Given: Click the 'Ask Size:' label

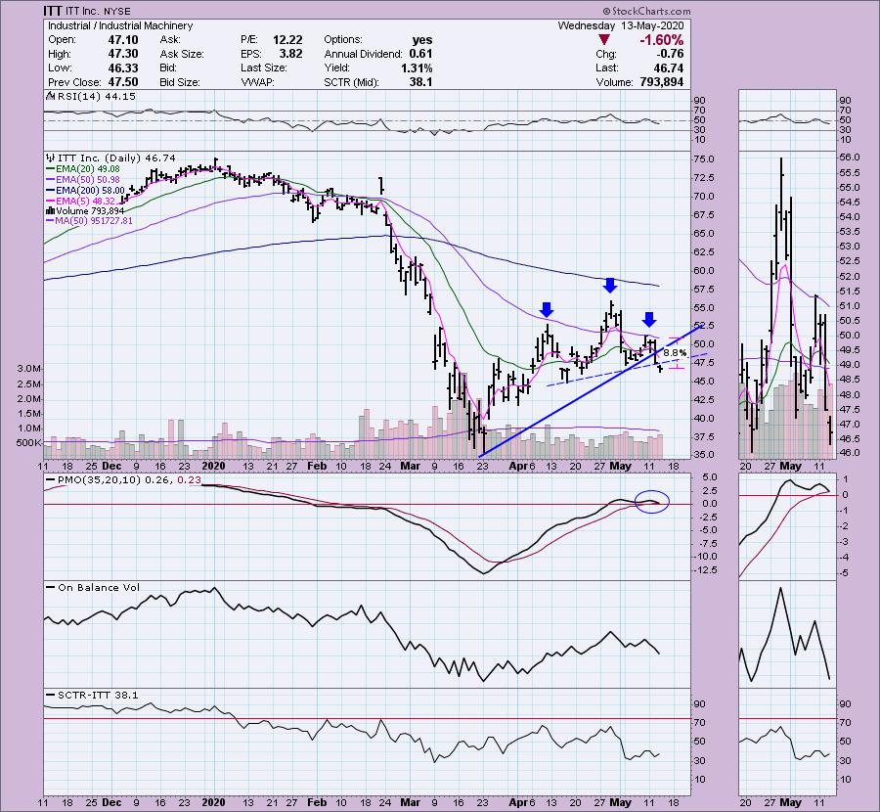Looking at the screenshot, I should tap(182, 54).
